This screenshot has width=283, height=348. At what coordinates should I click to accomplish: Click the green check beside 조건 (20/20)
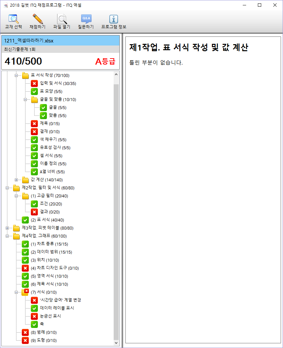pyautogui.click(x=34, y=204)
